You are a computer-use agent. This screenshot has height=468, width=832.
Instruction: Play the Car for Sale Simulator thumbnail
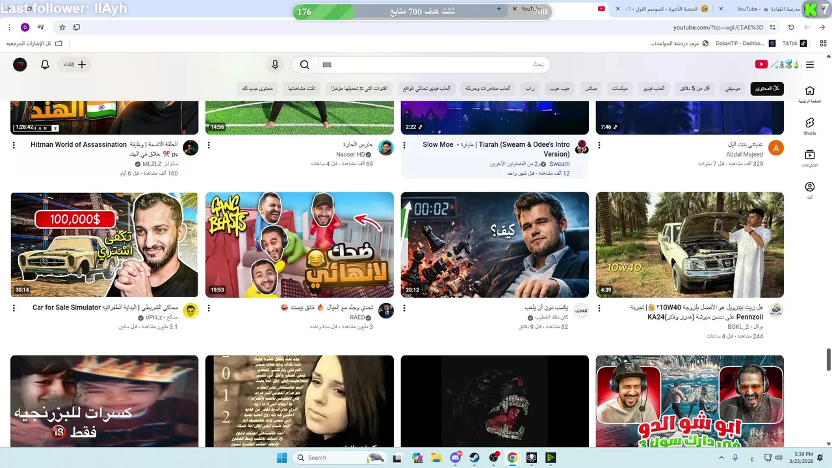point(104,244)
